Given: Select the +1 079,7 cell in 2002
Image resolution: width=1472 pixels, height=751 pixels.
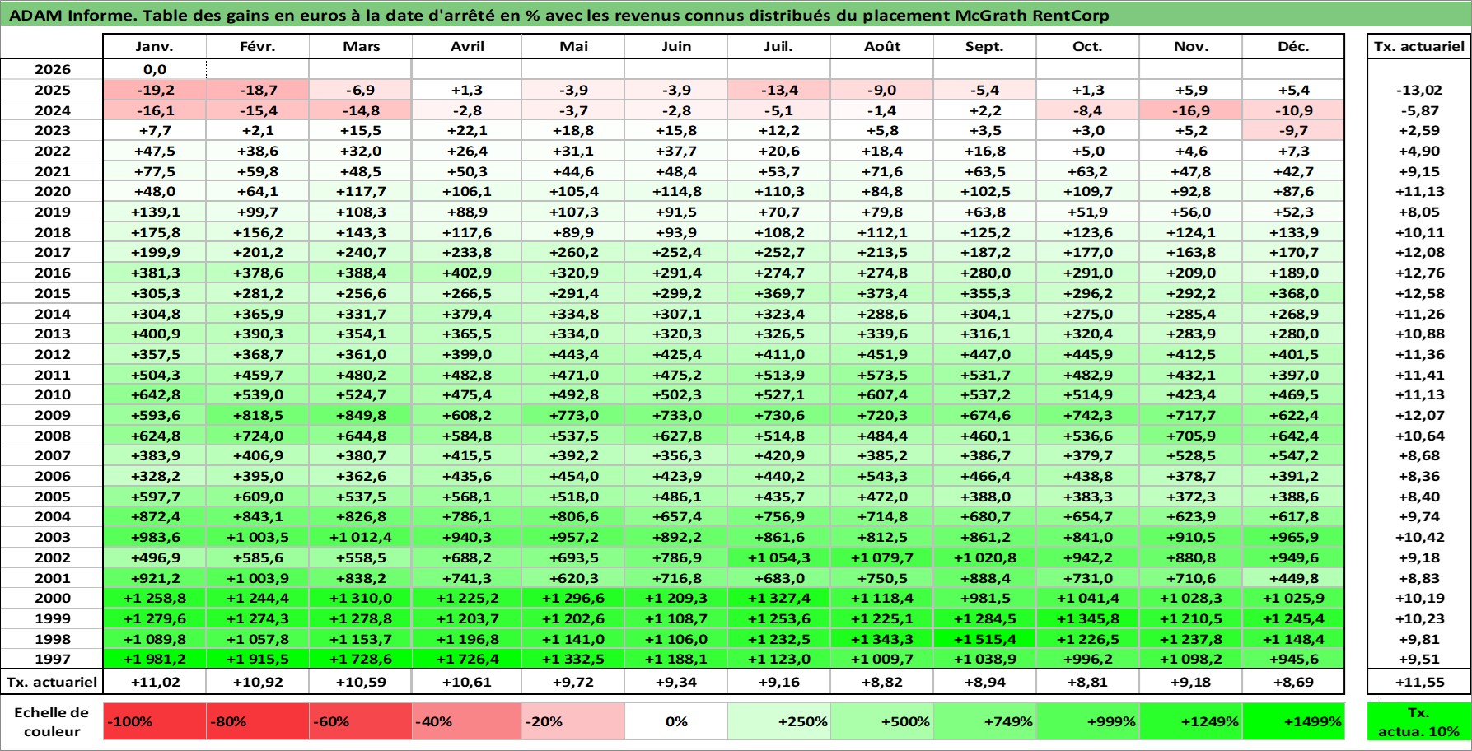Looking at the screenshot, I should 882,557.
